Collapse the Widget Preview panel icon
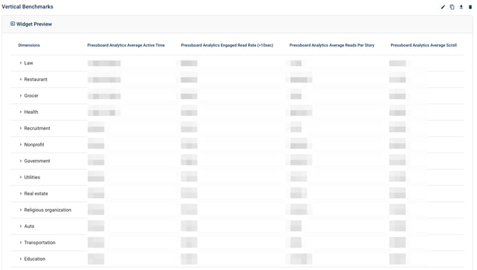The width and height of the screenshot is (477, 270). (12, 24)
